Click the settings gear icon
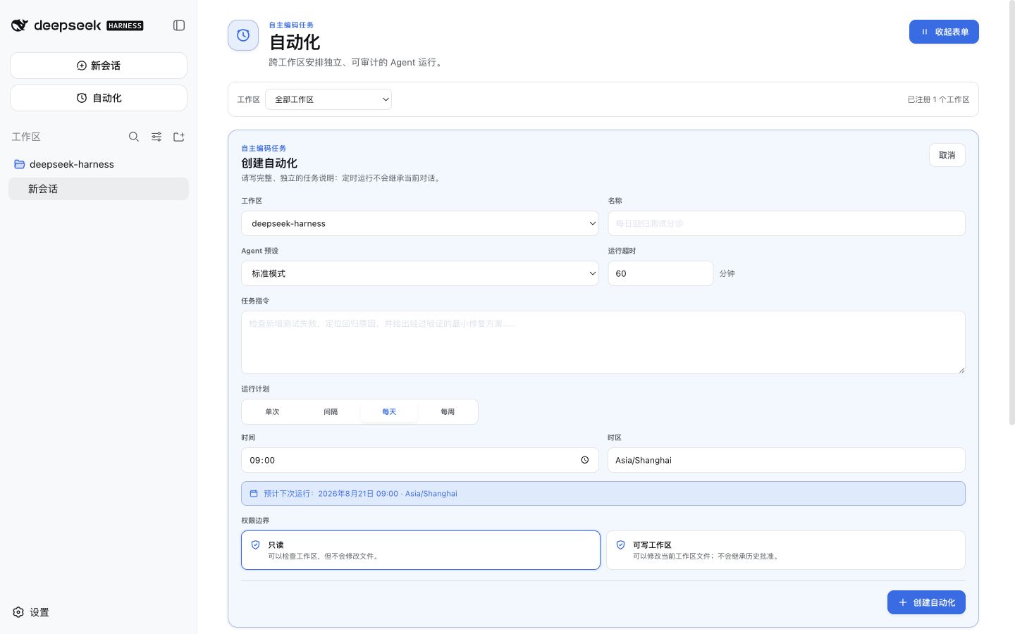The height and width of the screenshot is (634, 1015). 18,612
